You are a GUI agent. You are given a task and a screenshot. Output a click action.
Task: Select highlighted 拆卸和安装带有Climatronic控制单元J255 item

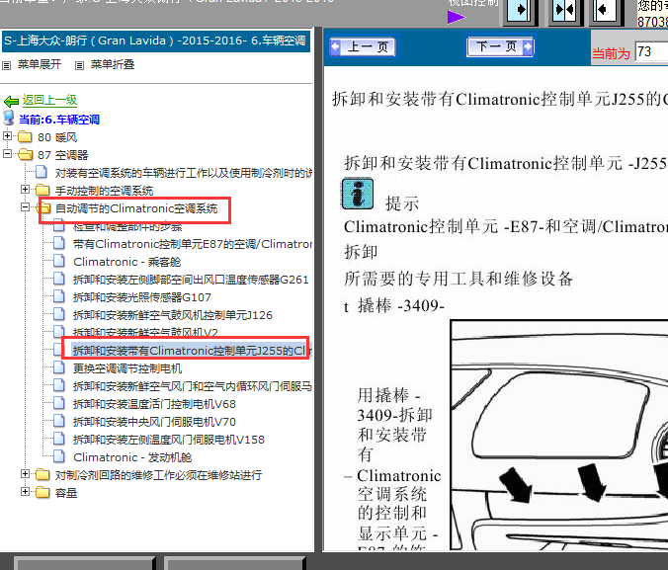click(192, 351)
